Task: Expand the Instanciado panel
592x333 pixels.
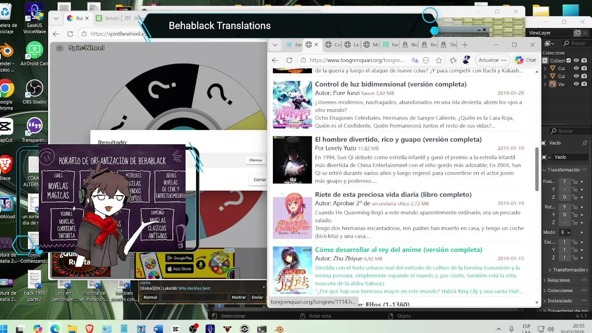Action: click(x=545, y=301)
